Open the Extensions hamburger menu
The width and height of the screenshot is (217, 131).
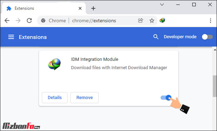coord(11,37)
